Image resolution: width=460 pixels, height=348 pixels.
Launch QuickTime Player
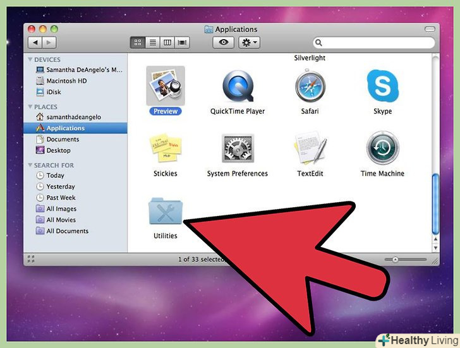[x=238, y=86]
